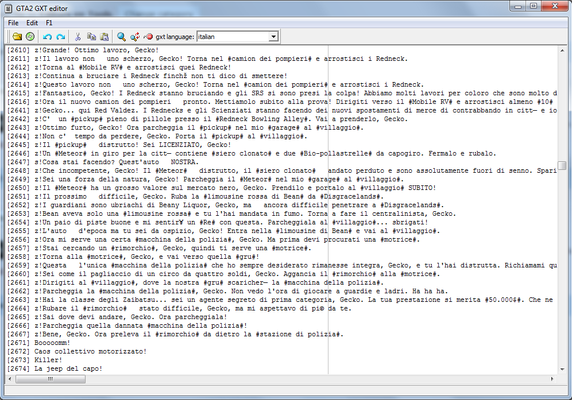Click line [2615] "Fantastico, Gecko!"

[281, 93]
